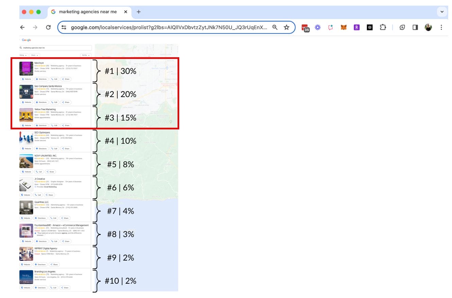The image size is (452, 298).
Task: Visit the Merchynt Website button
Action: click(26, 79)
